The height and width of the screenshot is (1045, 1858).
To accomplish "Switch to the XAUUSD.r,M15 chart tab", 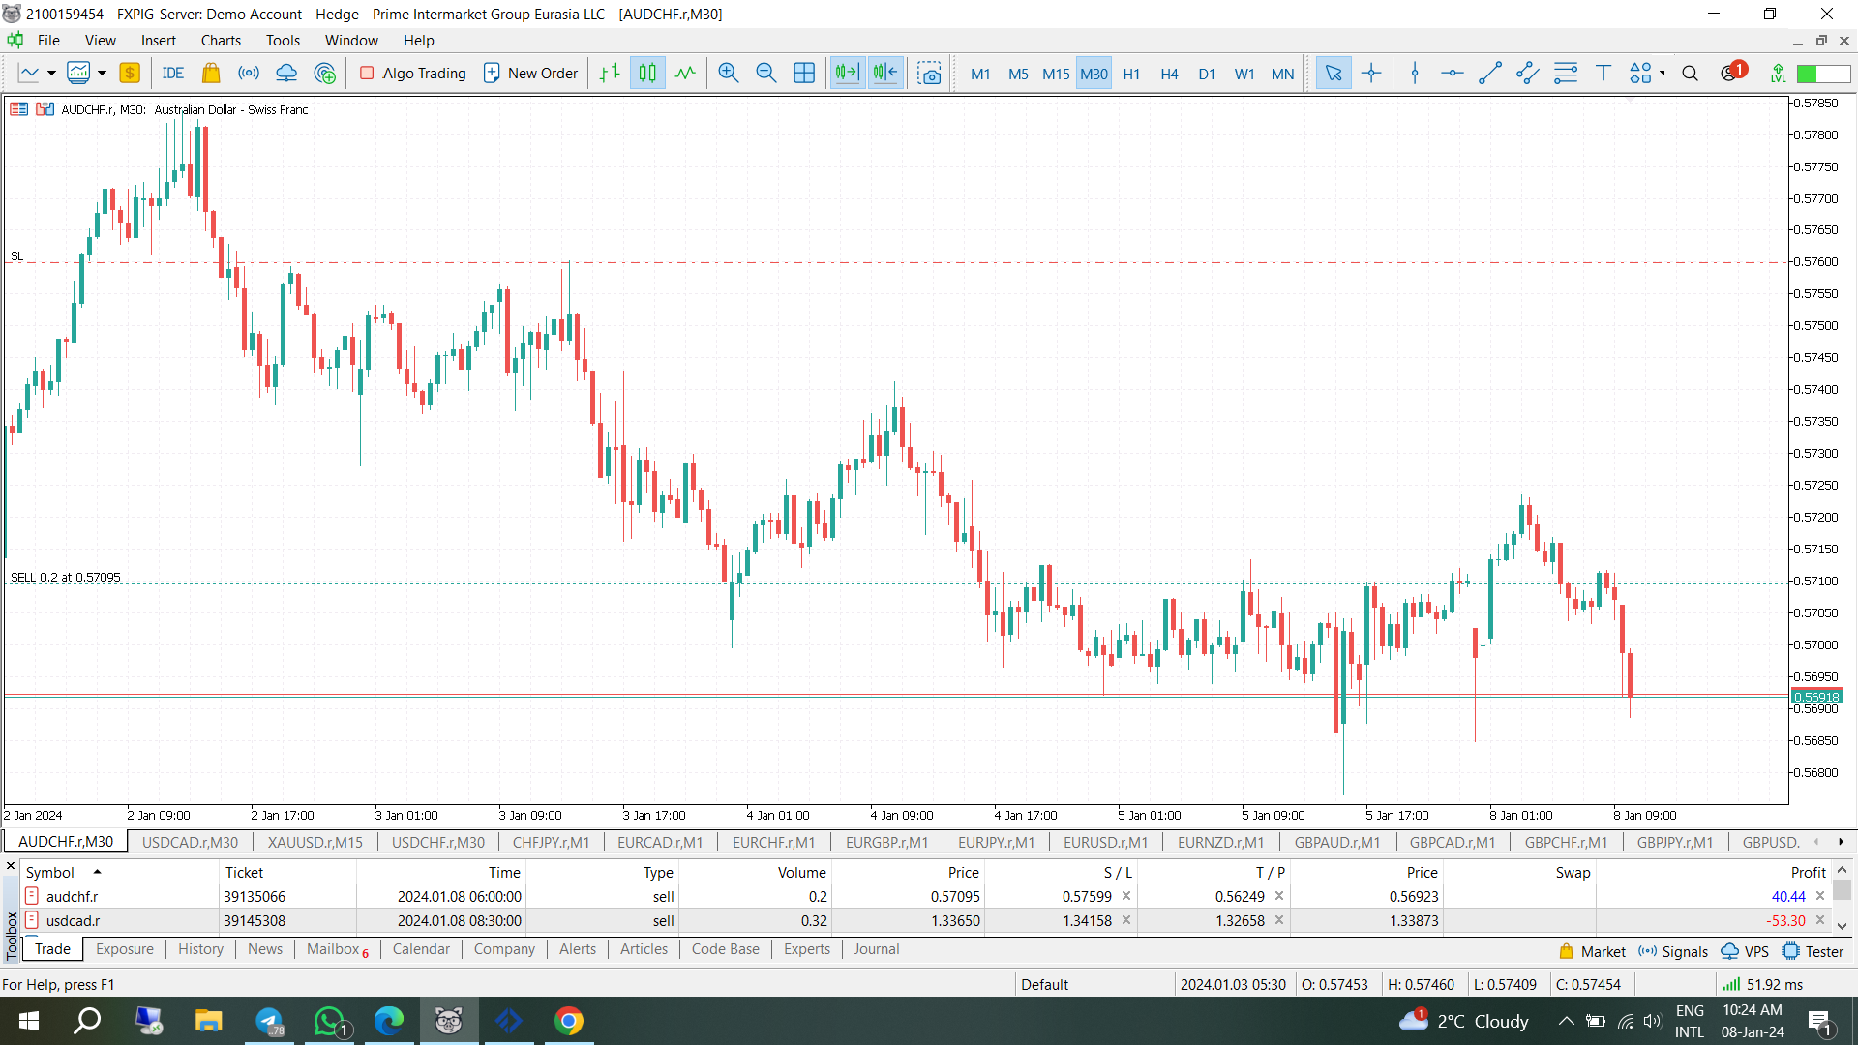I will 315,842.
